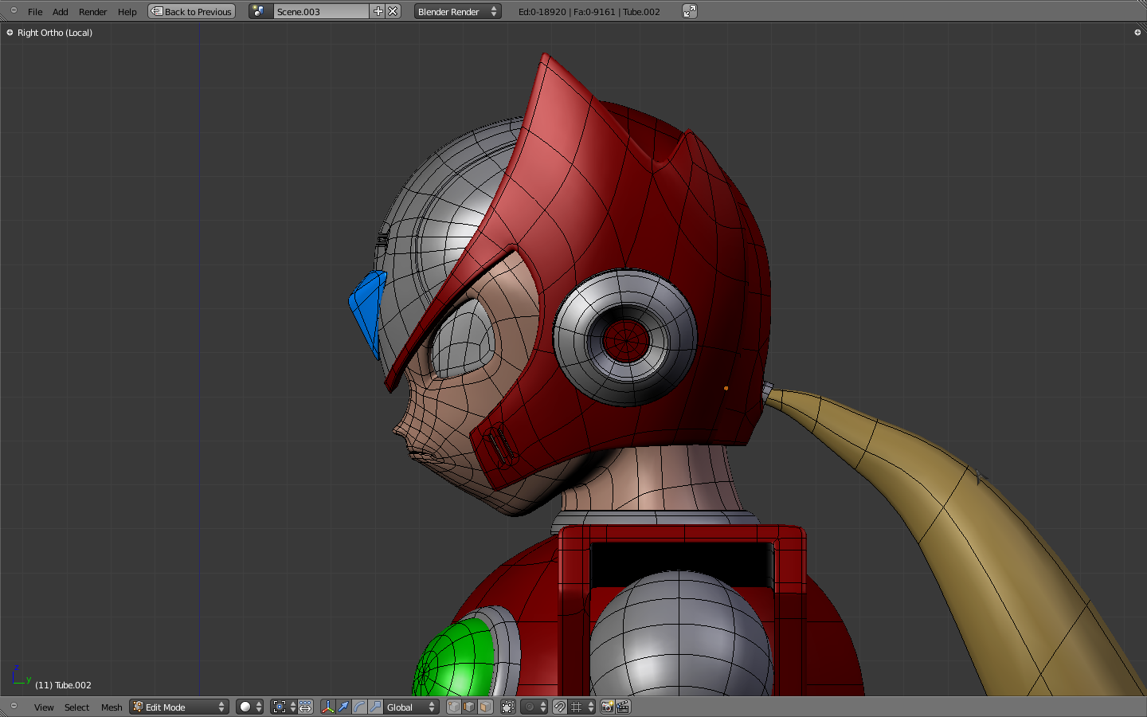
Task: Click the OpenGL render image camera icon
Action: tap(607, 707)
